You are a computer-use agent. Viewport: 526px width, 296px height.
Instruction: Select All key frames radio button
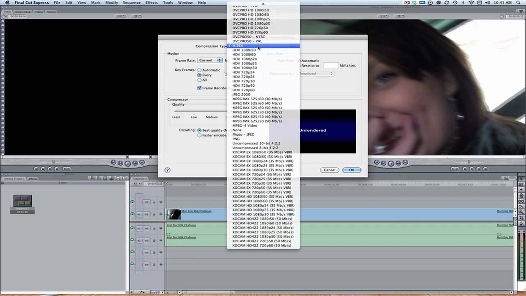coord(199,80)
